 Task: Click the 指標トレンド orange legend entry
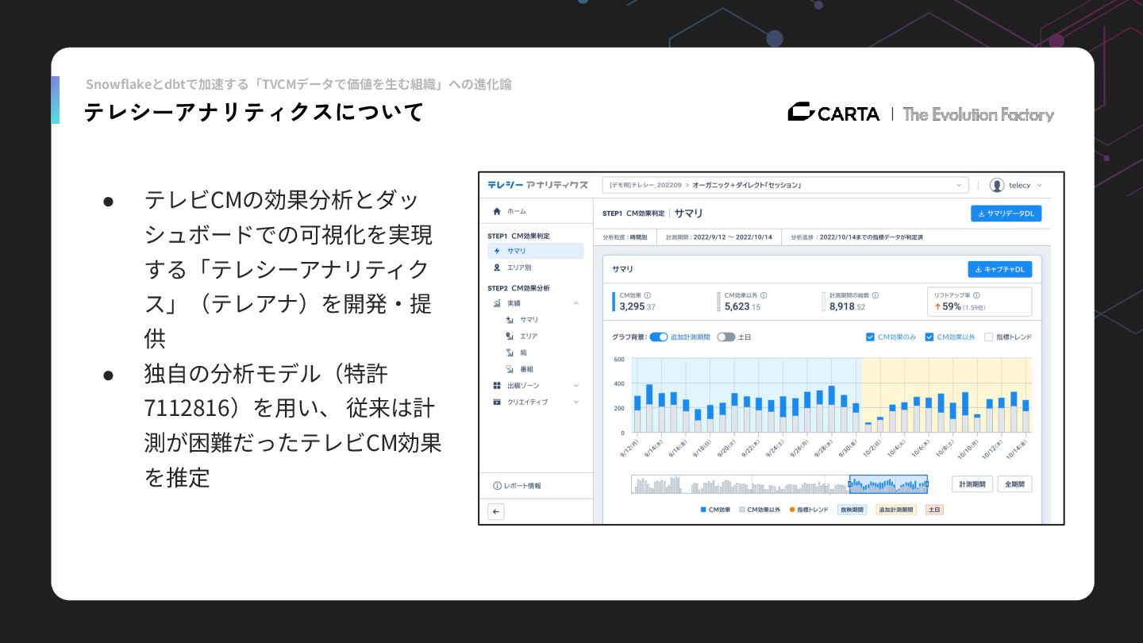[809, 510]
